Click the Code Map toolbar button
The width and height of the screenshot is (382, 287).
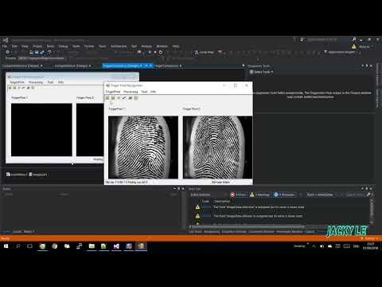coord(204,52)
